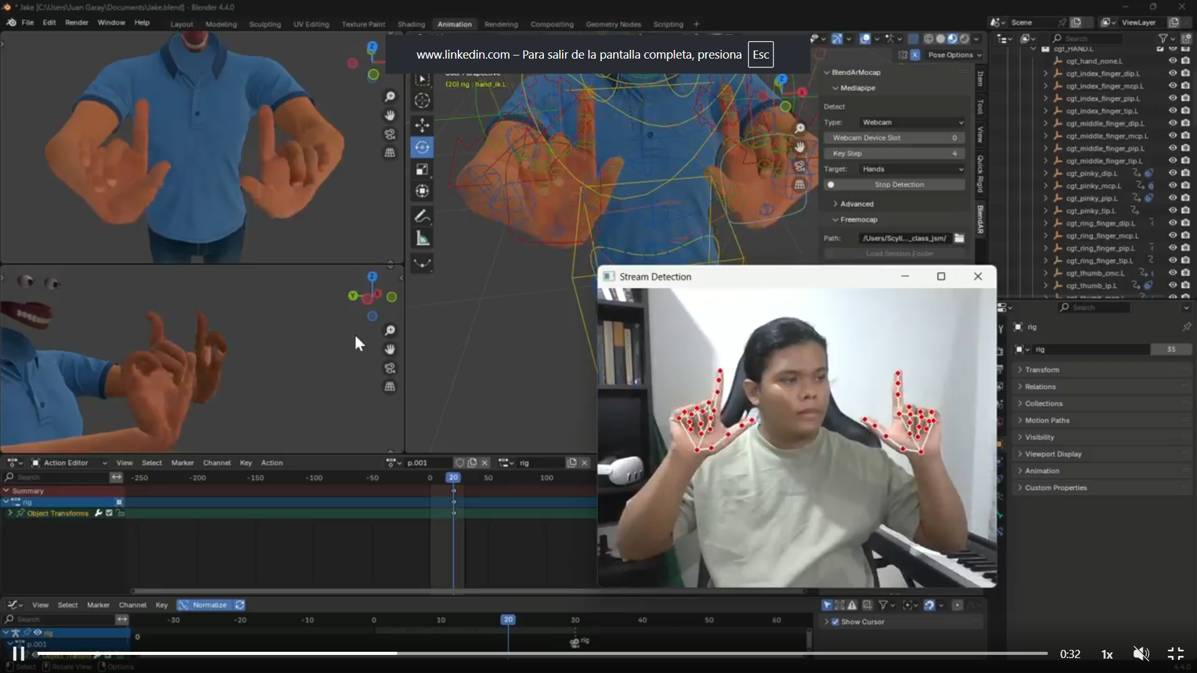Toggle Normalize in graph editor
The image size is (1197, 673).
point(204,605)
